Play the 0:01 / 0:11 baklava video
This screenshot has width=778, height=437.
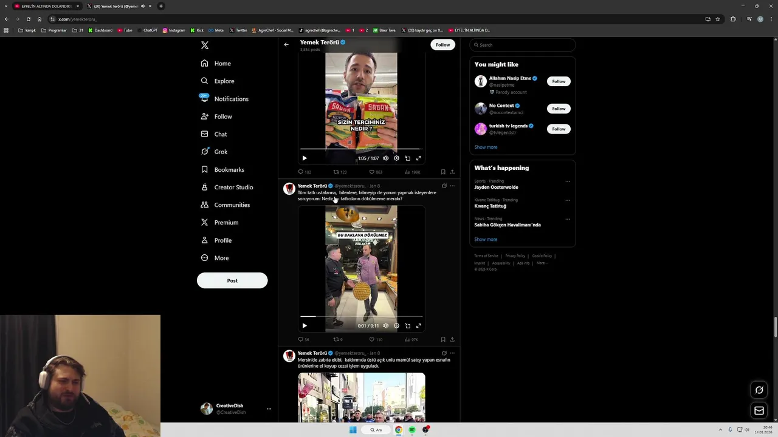click(x=305, y=325)
